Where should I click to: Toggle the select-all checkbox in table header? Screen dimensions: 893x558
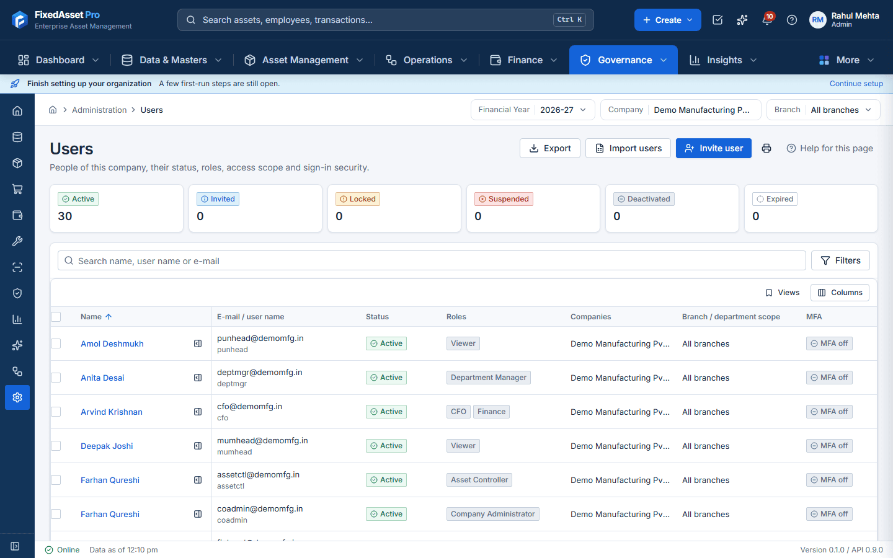[56, 317]
